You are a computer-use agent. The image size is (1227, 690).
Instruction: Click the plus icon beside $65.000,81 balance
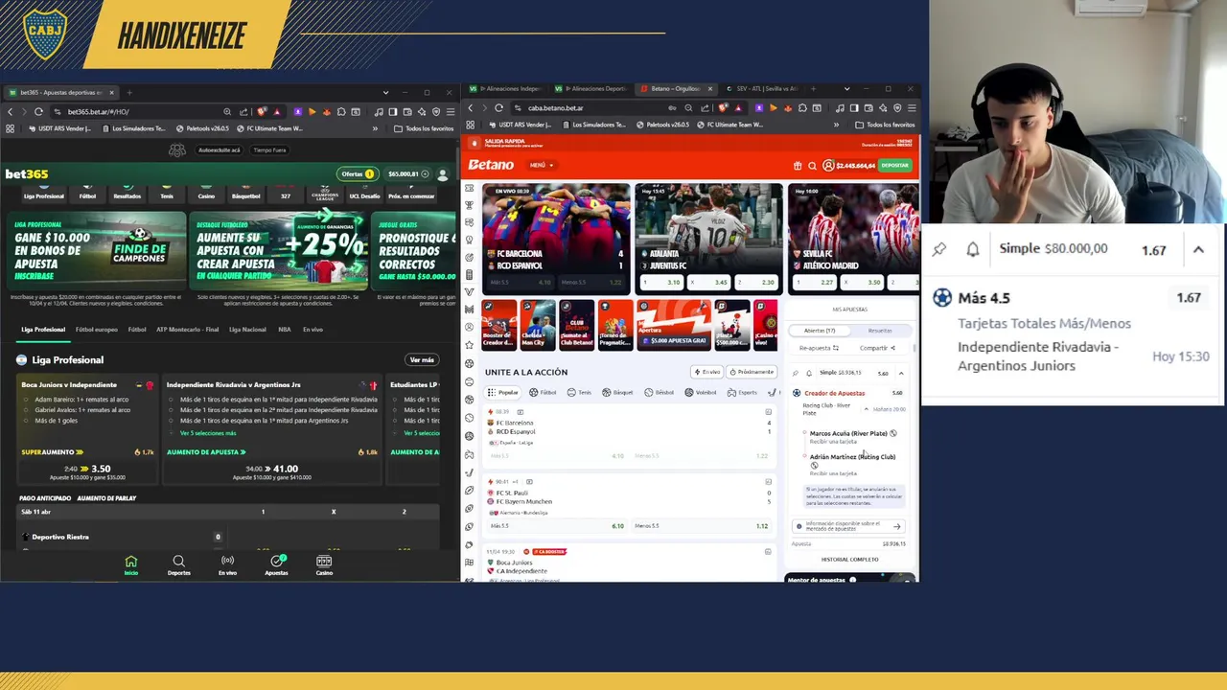(424, 174)
